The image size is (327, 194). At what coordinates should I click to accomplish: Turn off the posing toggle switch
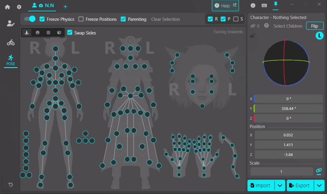pyautogui.click(x=30, y=19)
